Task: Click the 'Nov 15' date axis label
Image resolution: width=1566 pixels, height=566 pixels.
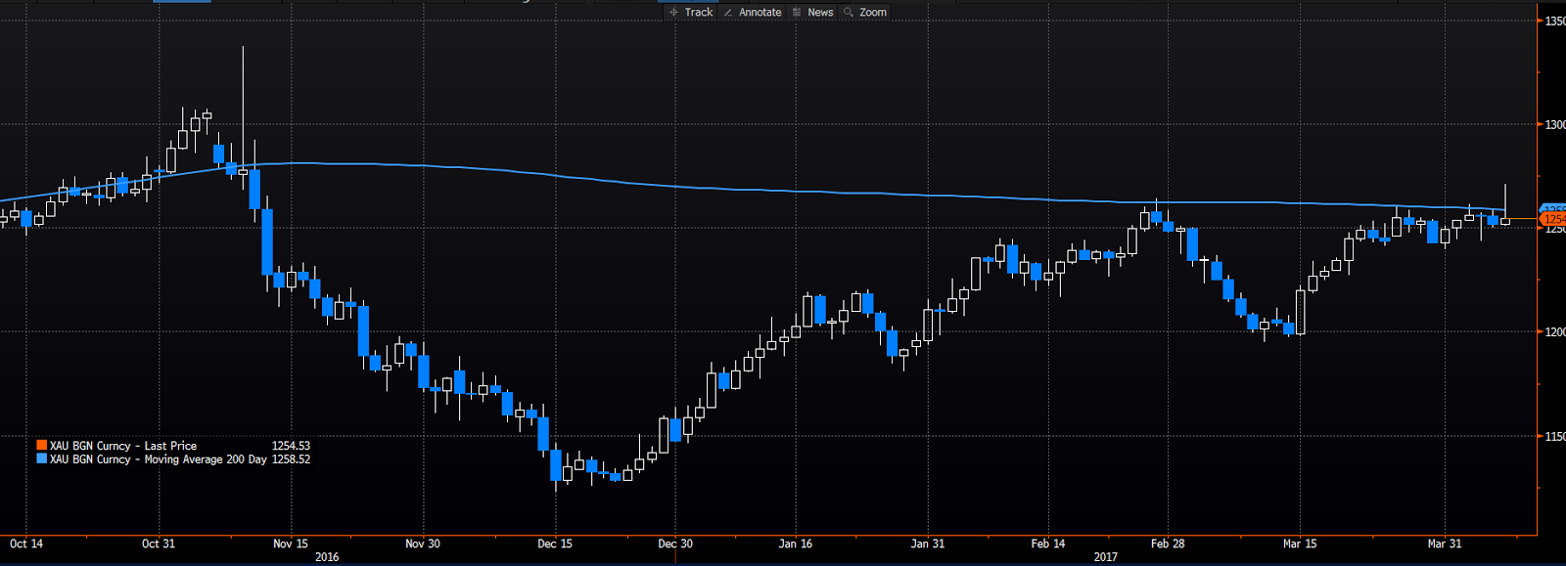Action: (291, 544)
